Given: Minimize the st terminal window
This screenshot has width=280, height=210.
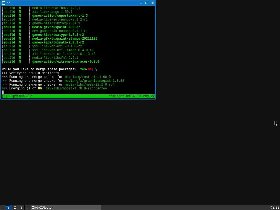Looking at the screenshot, I should tap(141, 3).
